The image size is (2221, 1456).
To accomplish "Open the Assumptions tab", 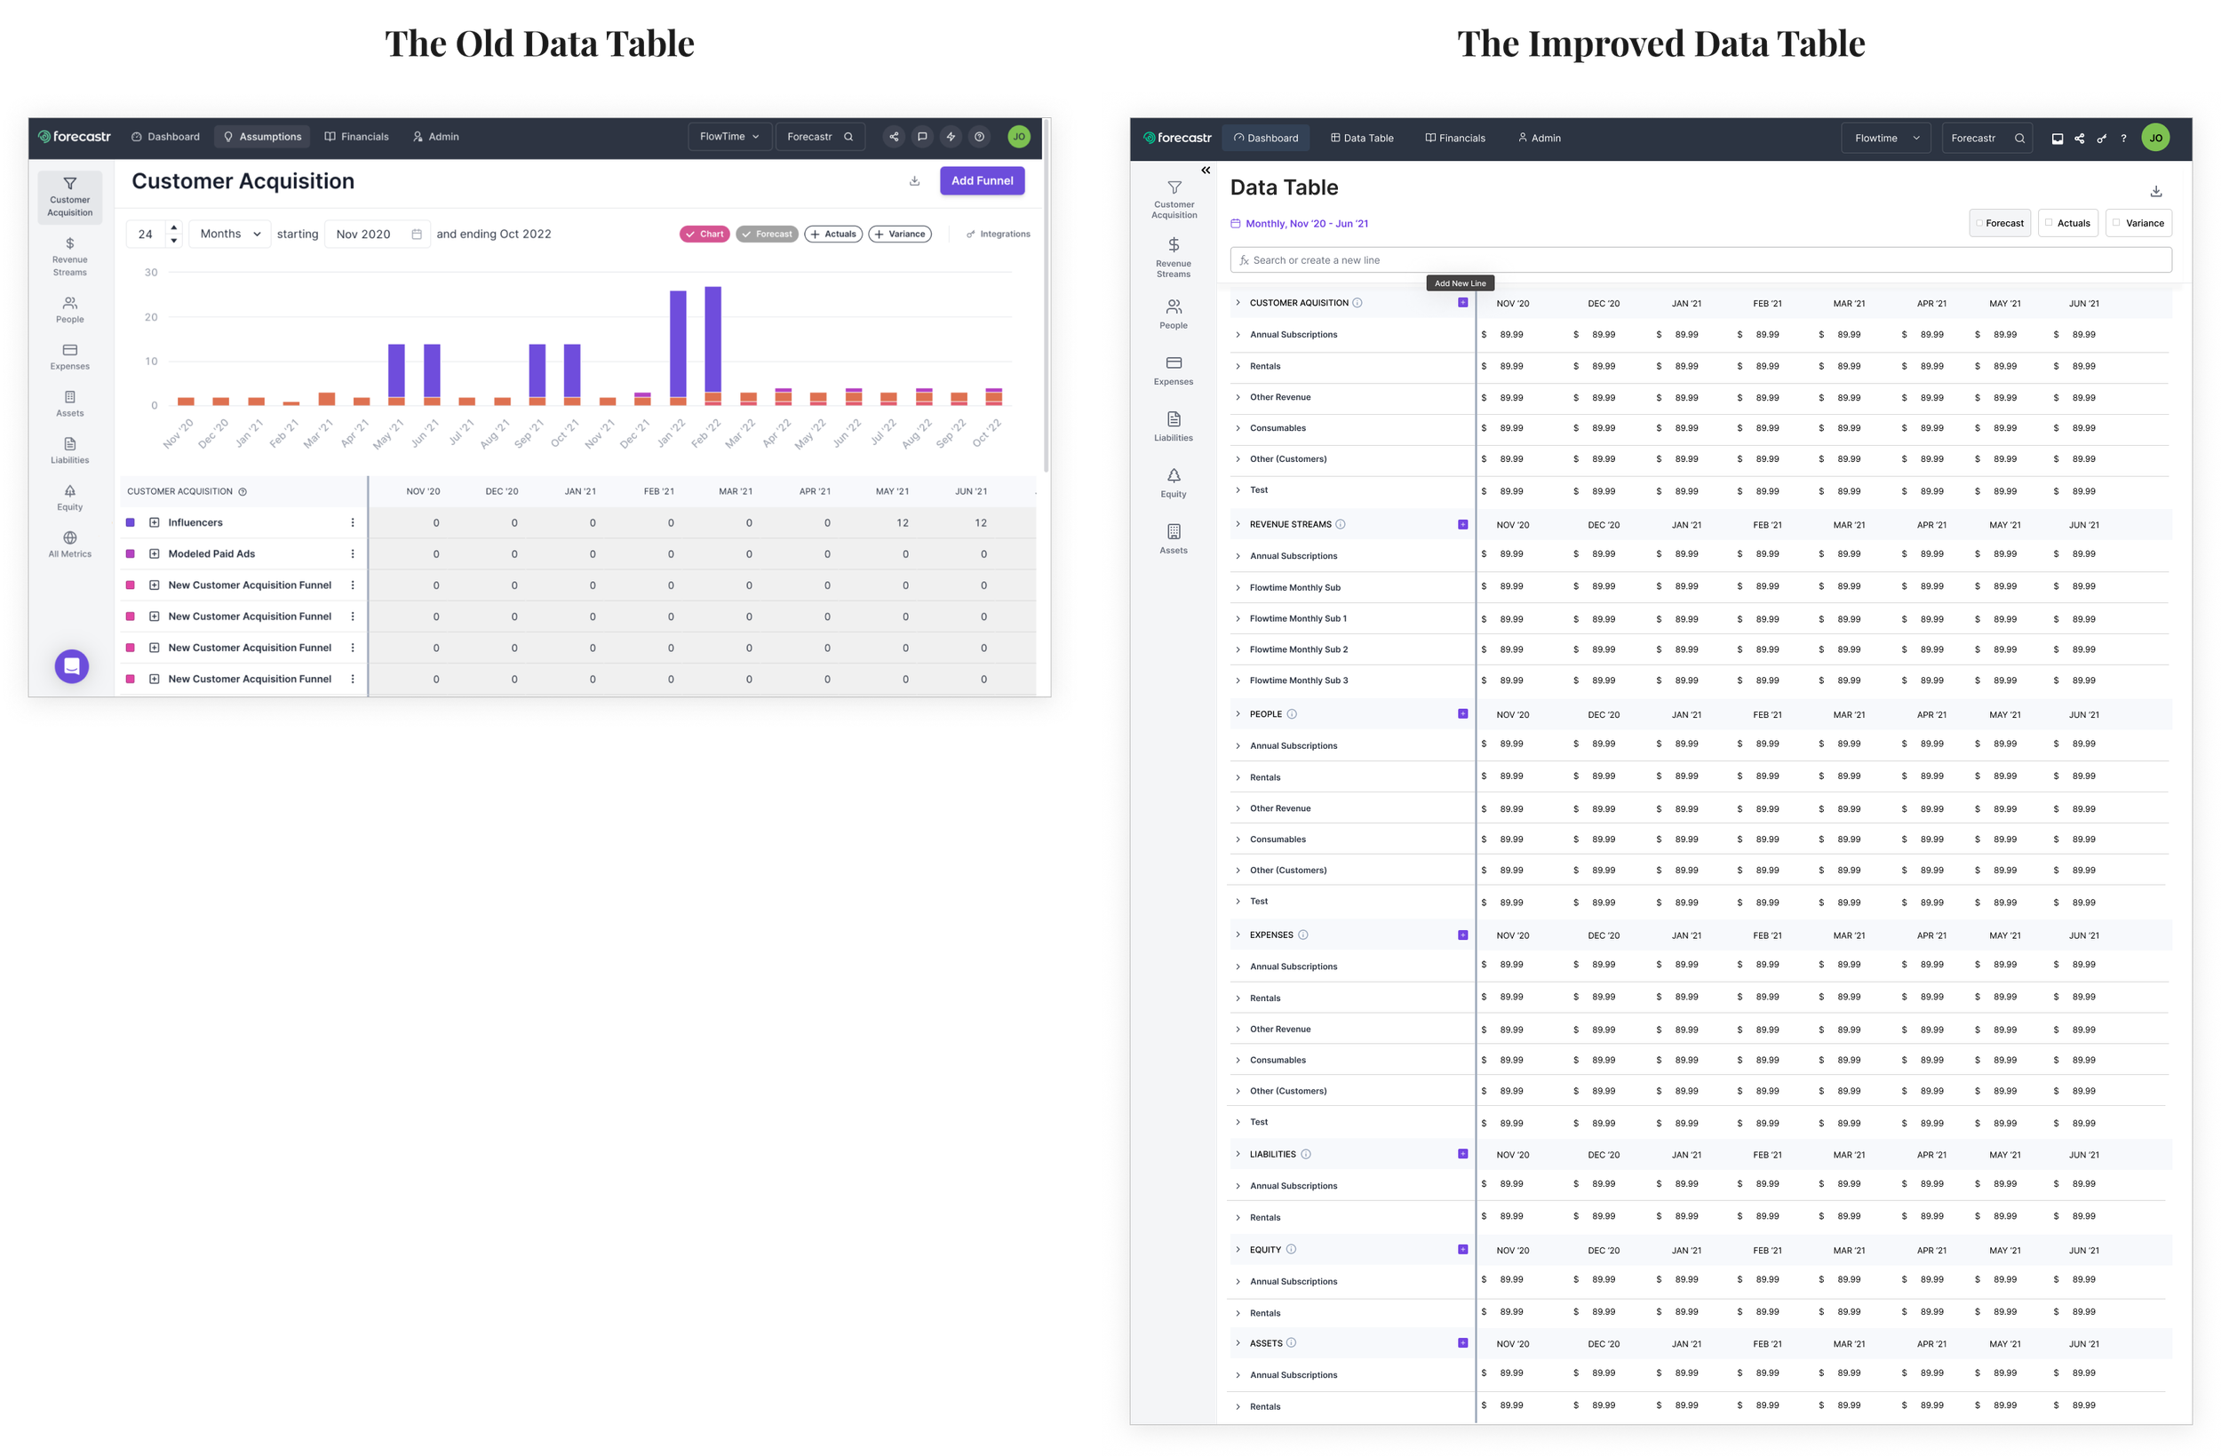I will coord(262,136).
